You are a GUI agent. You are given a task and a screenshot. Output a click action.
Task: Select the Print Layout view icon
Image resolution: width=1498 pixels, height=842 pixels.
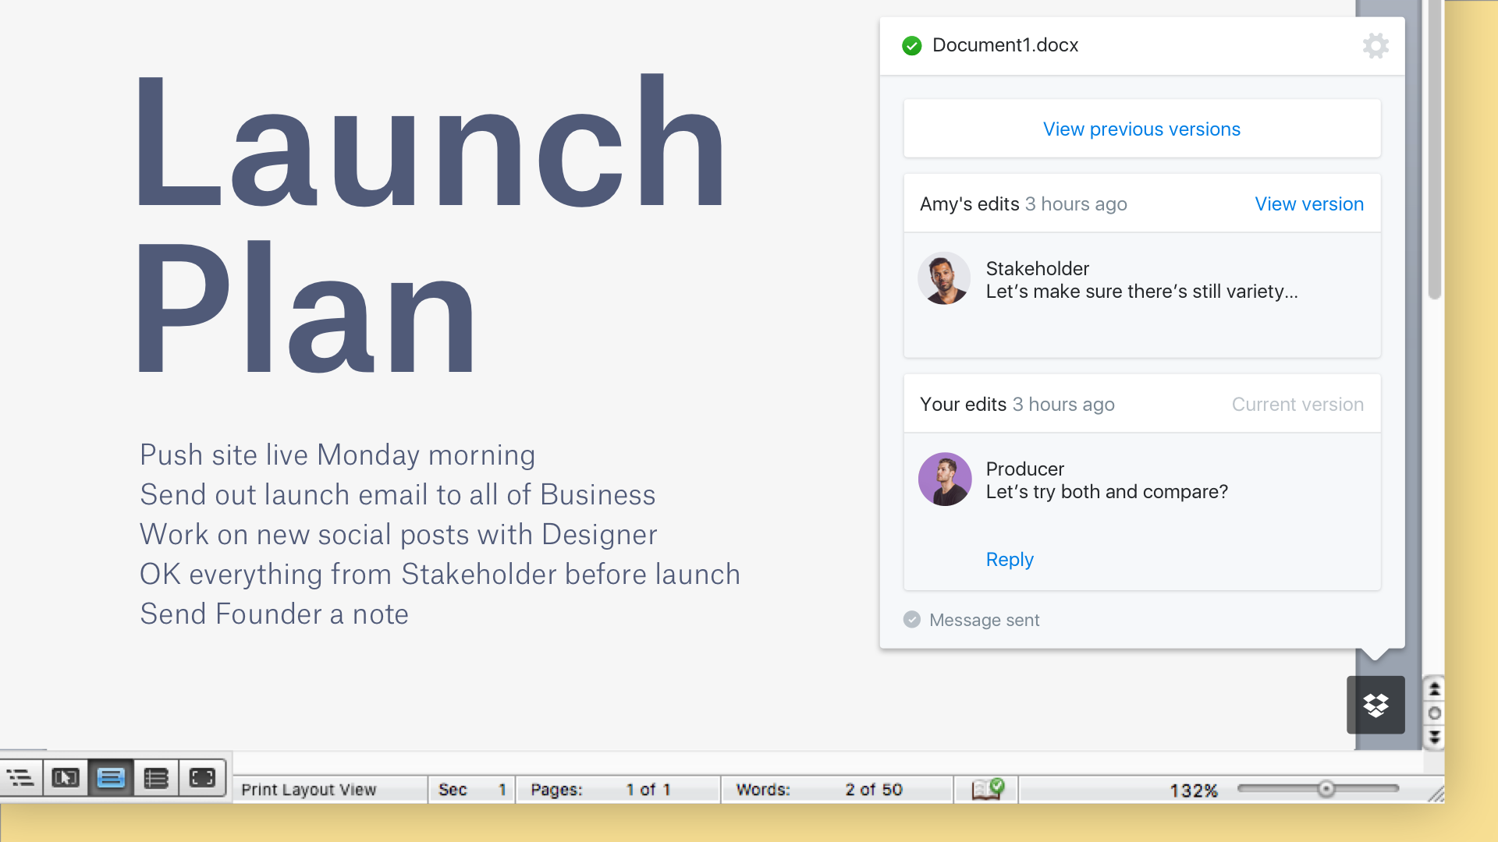111,777
